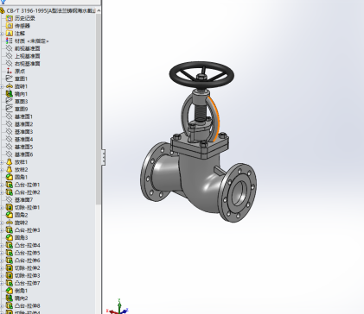Image resolution: width=364 pixels, height=314 pixels.
Task: Click the Fillet feature icon 圆角1
Action: point(10,177)
